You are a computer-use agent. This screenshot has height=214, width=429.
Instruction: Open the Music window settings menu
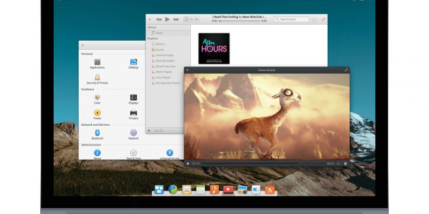click(x=314, y=19)
